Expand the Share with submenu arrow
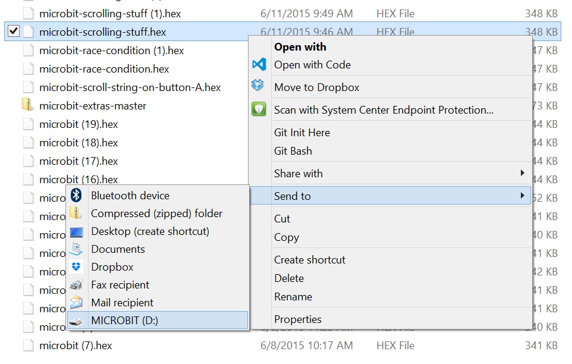This screenshot has width=572, height=364. tap(522, 173)
